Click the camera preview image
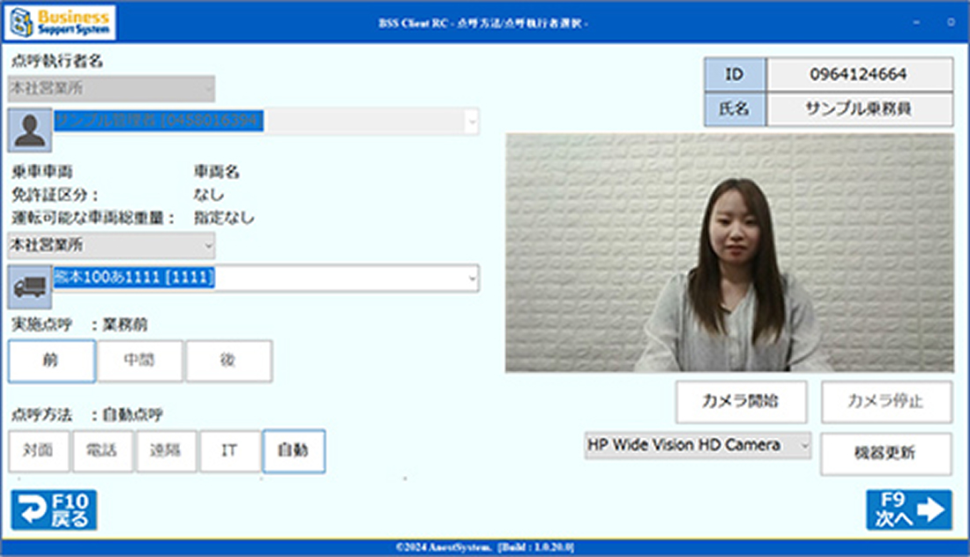The width and height of the screenshot is (970, 557). (729, 253)
